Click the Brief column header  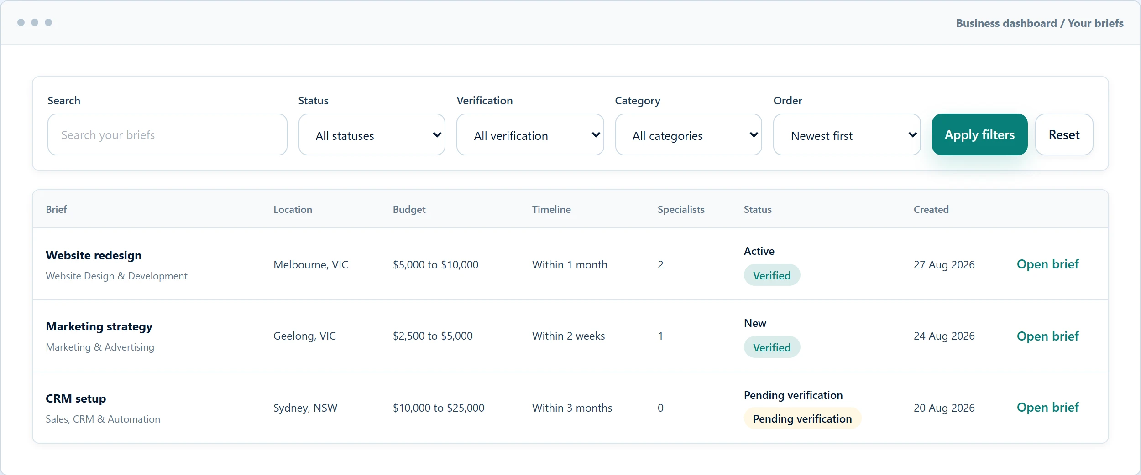(56, 209)
